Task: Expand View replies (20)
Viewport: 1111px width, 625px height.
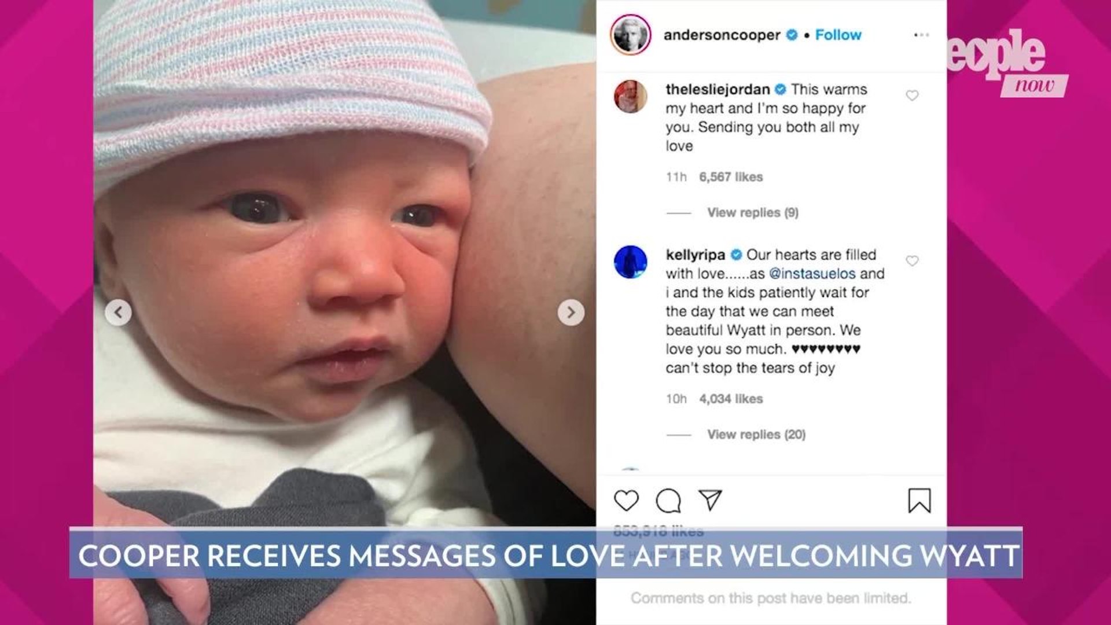Action: 756,434
